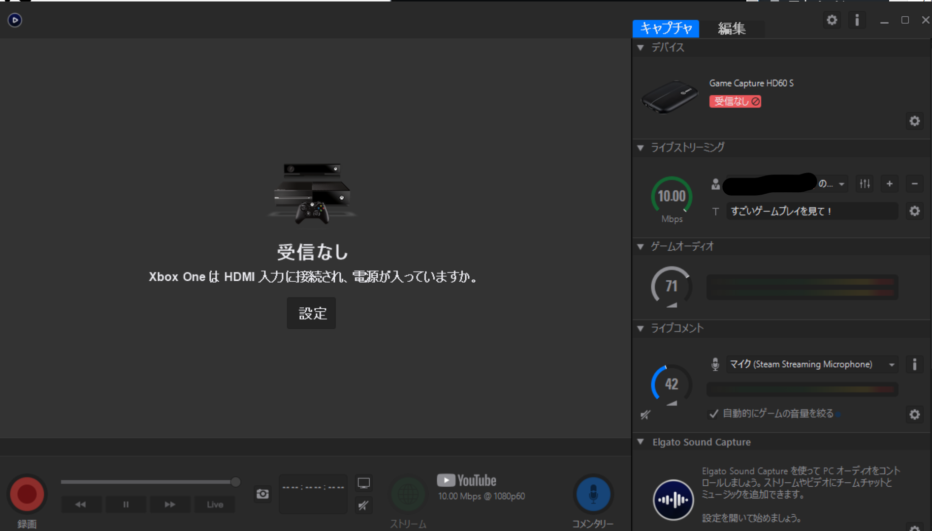Collapse the ライブストリーミング section
Viewport: 932px width, 531px height.
(x=641, y=147)
